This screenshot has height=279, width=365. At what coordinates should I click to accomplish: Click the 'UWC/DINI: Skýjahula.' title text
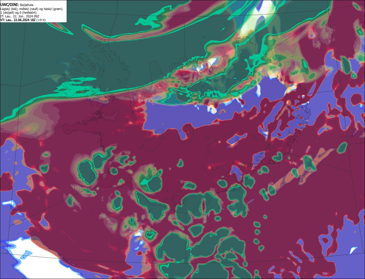[x=17, y=5]
